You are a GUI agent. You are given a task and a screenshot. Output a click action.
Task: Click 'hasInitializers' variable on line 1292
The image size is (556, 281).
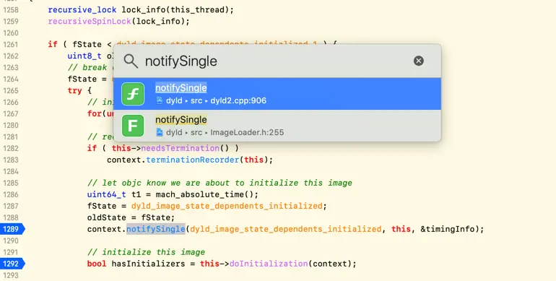[x=148, y=264]
